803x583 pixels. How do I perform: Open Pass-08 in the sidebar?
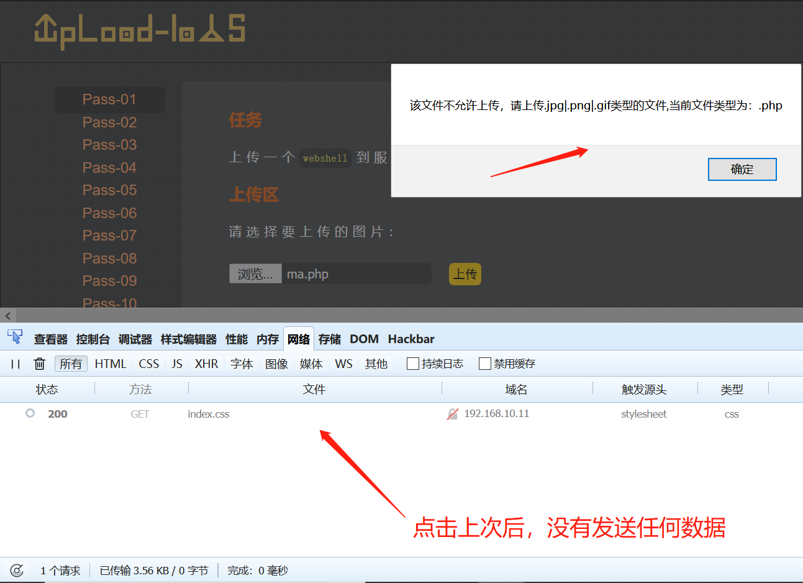[109, 259]
